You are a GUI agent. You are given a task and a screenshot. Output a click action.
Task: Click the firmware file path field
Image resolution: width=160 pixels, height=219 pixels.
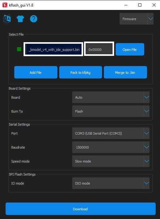coord(53,49)
